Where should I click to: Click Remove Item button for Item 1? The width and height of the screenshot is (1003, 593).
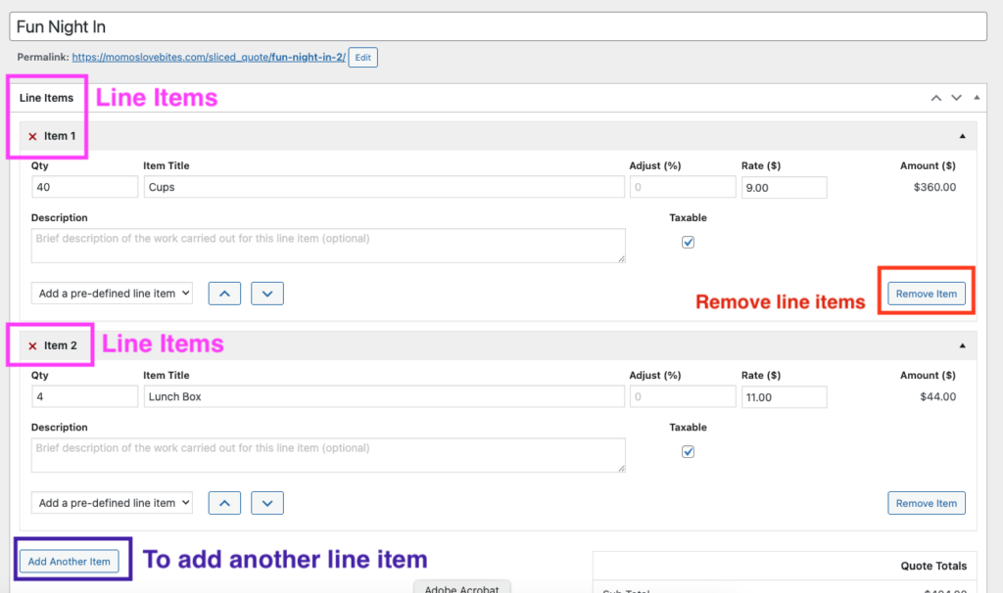[x=926, y=294]
